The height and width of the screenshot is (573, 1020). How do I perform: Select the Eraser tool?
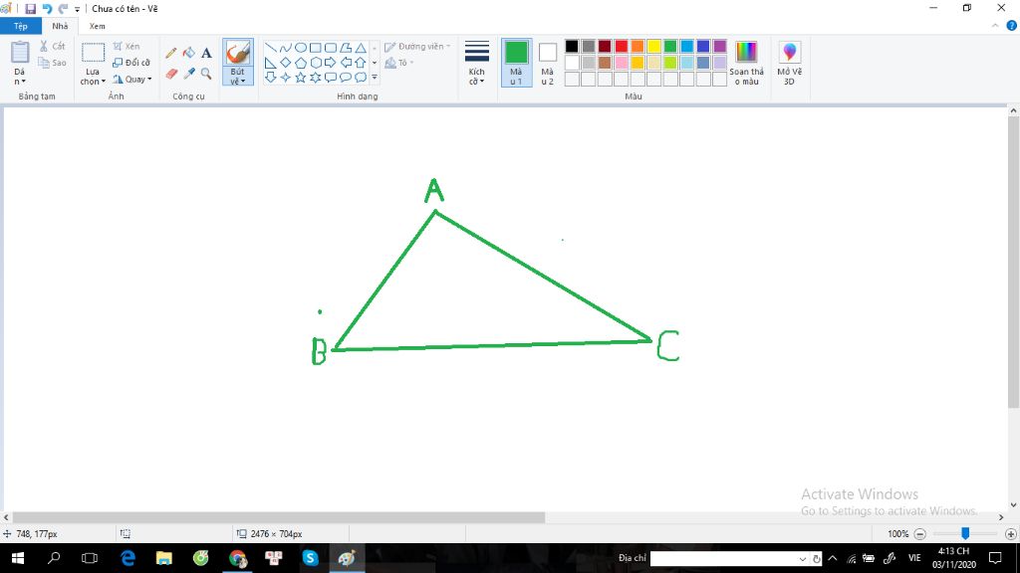coord(171,74)
